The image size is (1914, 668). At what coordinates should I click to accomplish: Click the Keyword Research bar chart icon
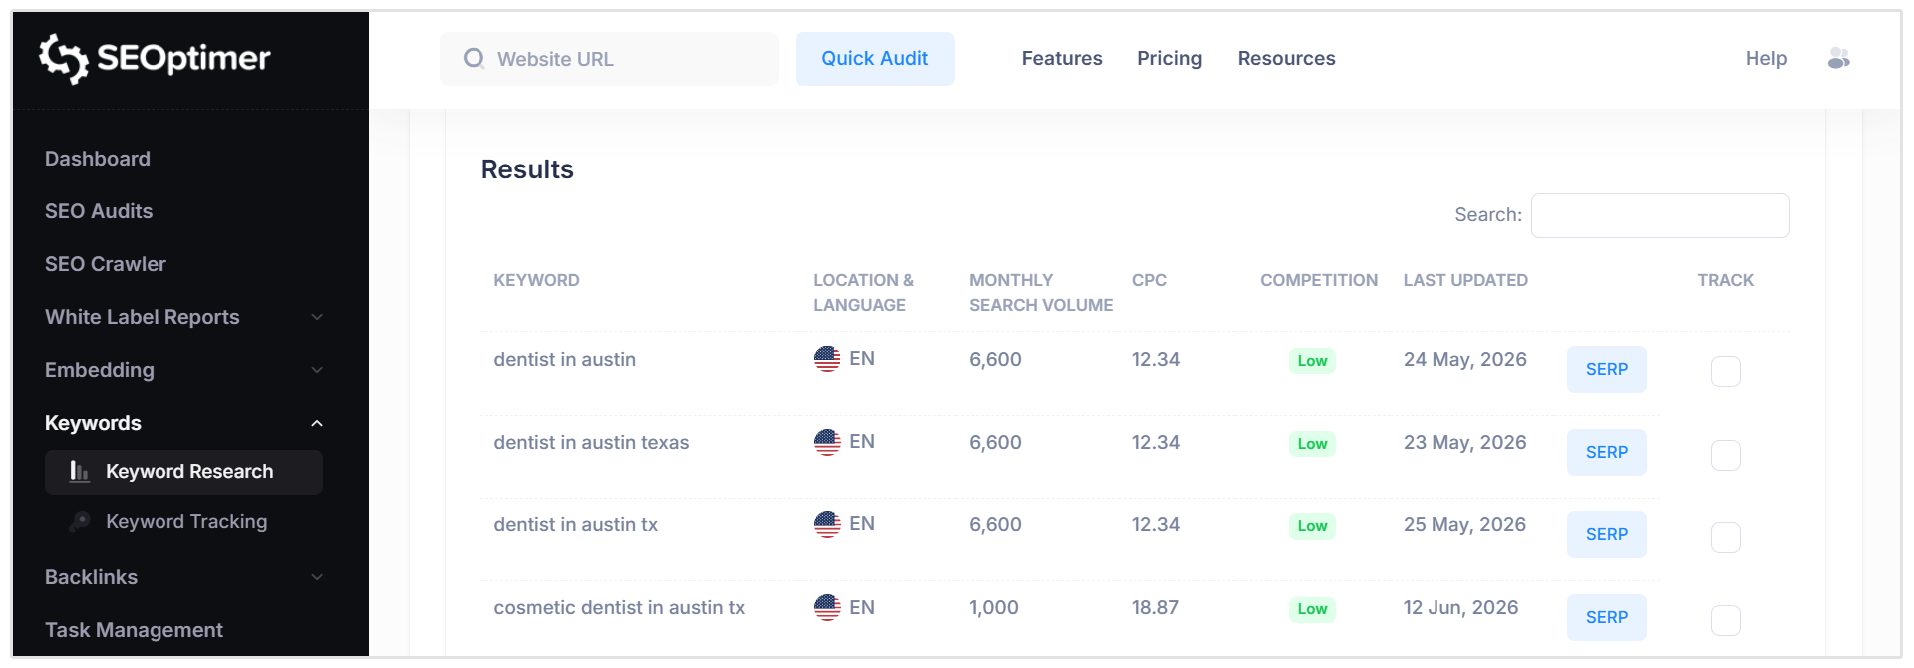80,471
